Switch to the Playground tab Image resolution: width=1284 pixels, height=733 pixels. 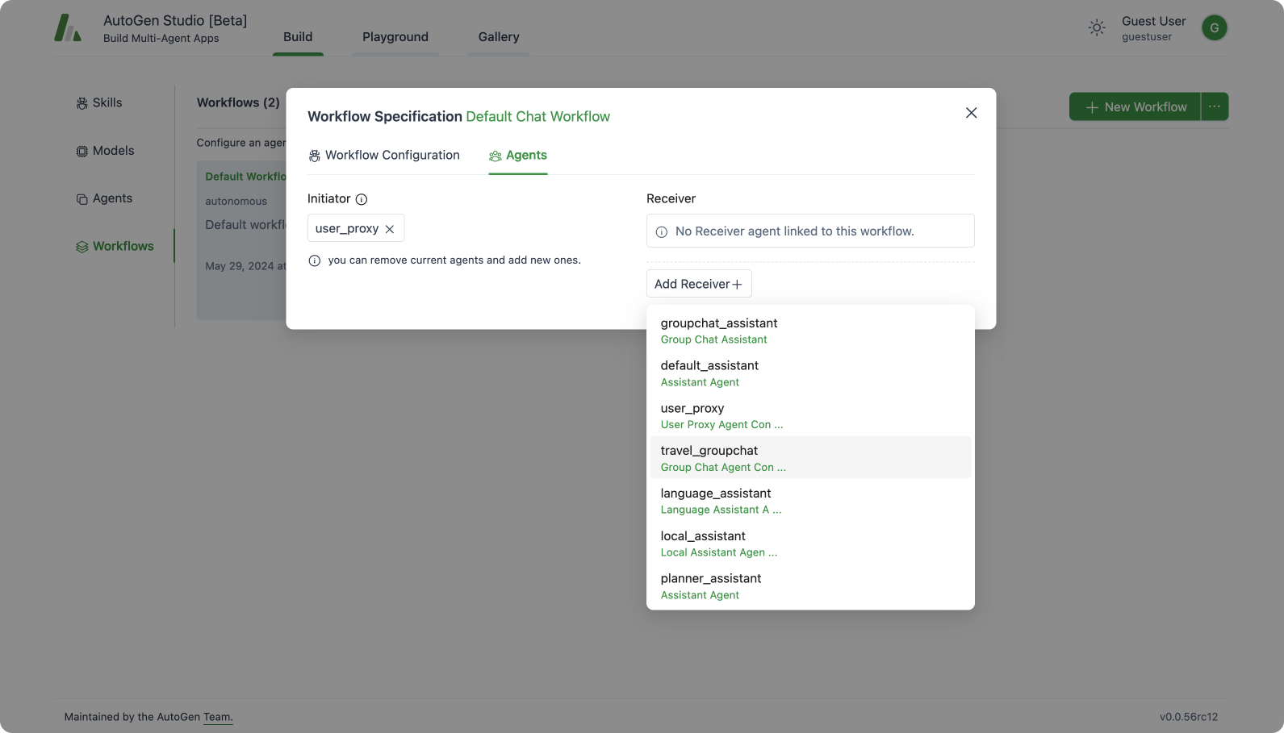[x=395, y=37]
